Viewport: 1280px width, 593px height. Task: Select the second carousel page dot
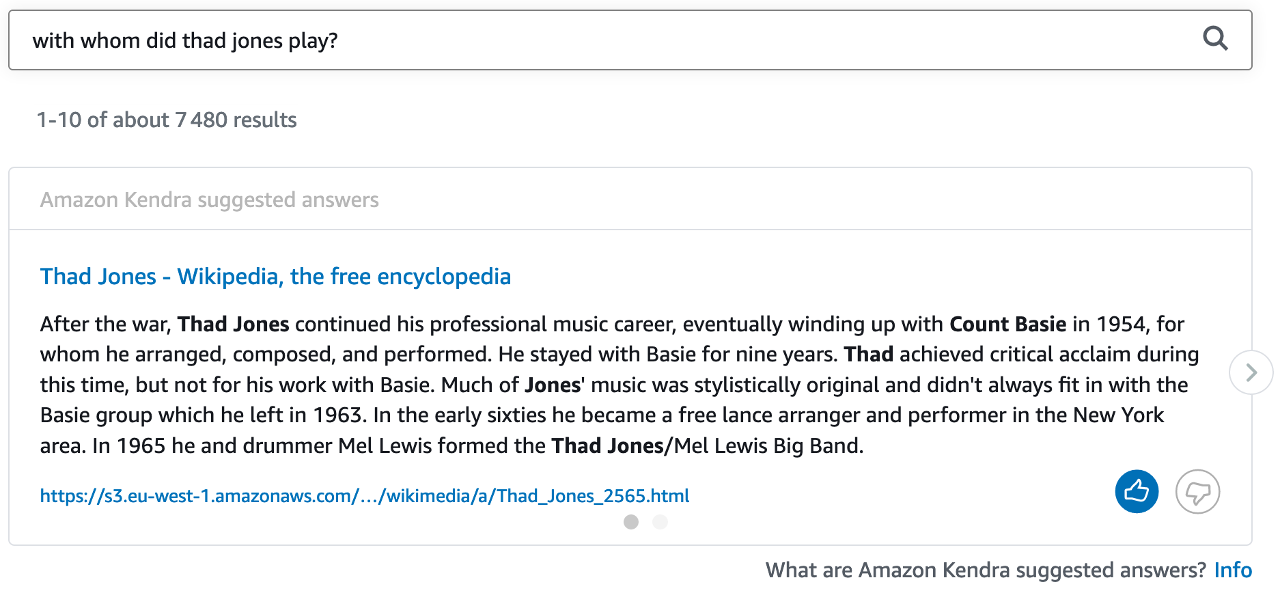pyautogui.click(x=660, y=522)
